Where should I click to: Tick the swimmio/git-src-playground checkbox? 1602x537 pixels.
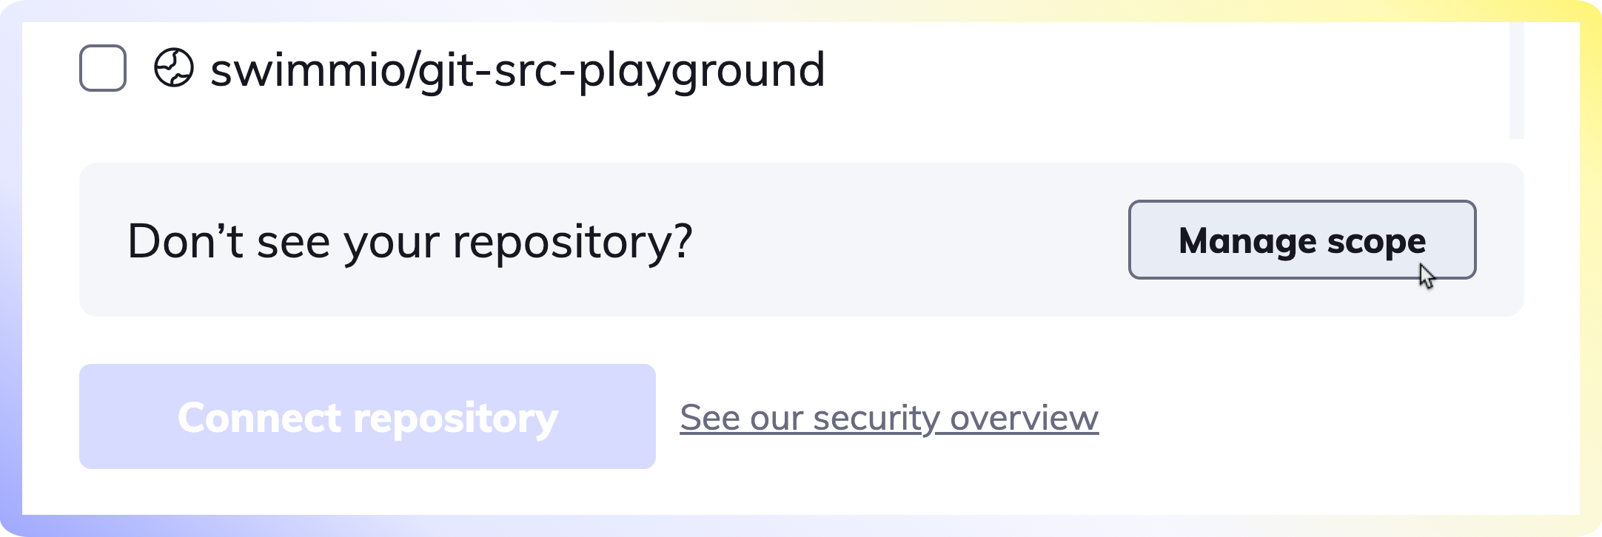click(x=103, y=68)
